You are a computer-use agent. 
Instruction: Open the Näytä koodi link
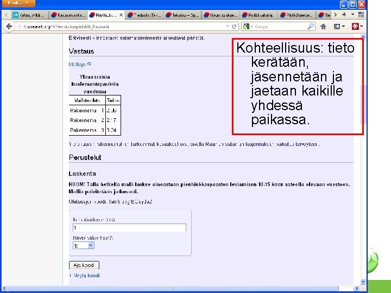tap(86, 276)
